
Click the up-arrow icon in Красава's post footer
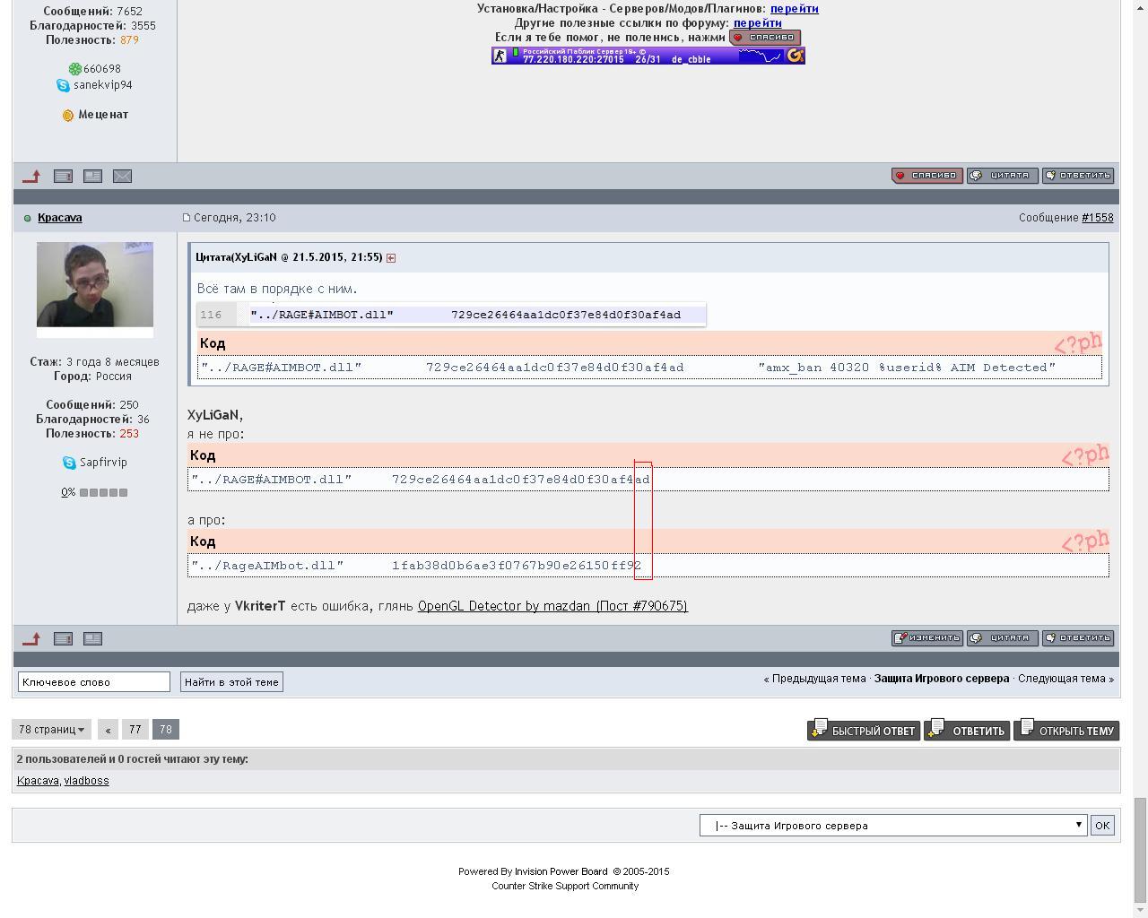(x=31, y=638)
